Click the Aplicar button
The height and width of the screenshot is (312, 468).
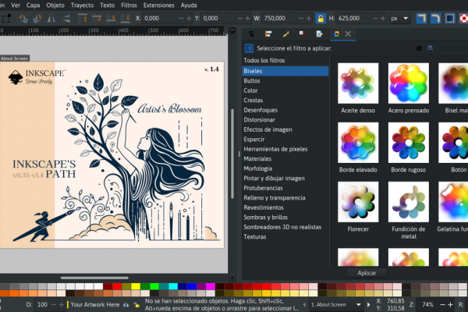click(x=367, y=273)
